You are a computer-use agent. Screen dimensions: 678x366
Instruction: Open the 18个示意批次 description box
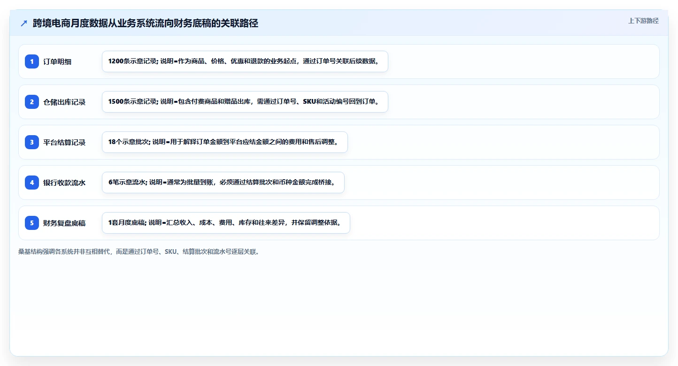225,142
